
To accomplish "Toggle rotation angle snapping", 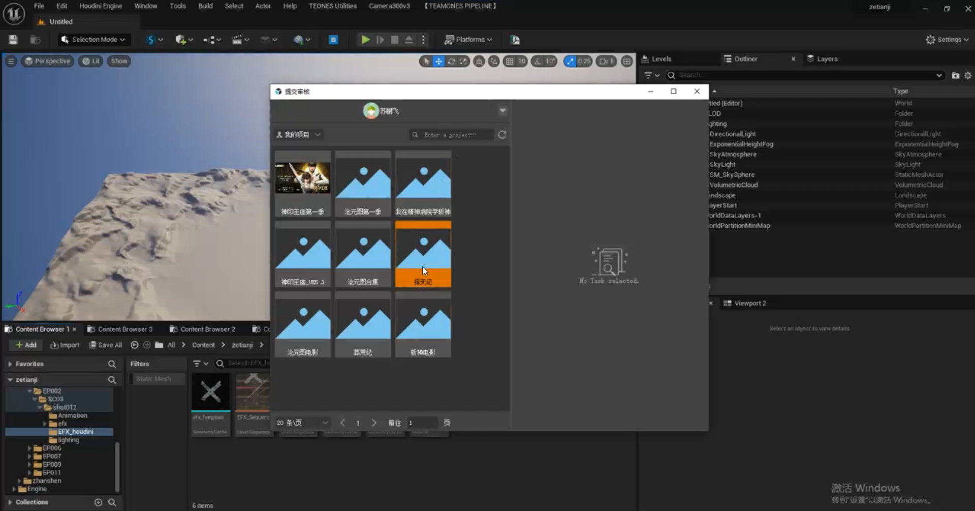I will tap(538, 61).
